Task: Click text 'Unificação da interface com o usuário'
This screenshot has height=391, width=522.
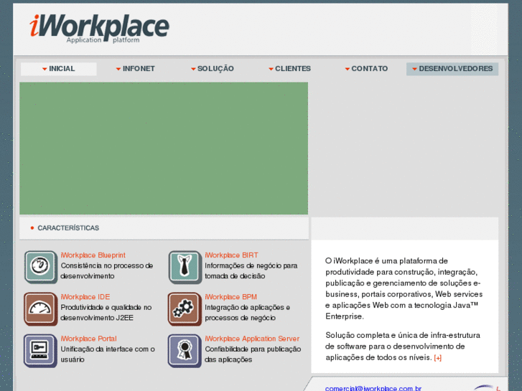Action: tap(108, 354)
